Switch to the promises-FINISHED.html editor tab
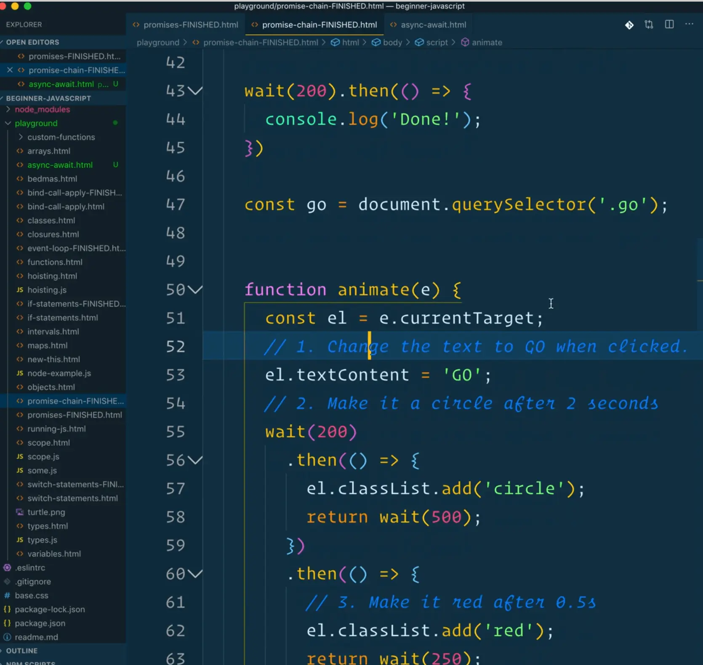 pos(190,25)
